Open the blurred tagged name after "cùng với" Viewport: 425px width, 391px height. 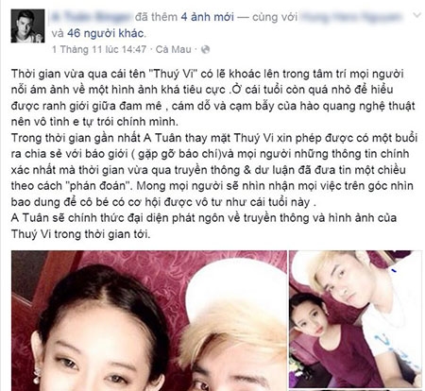coord(352,17)
